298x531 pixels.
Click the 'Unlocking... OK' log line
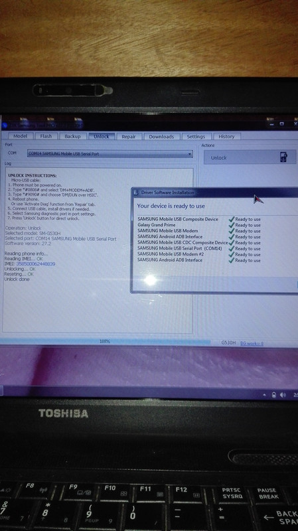[20, 269]
